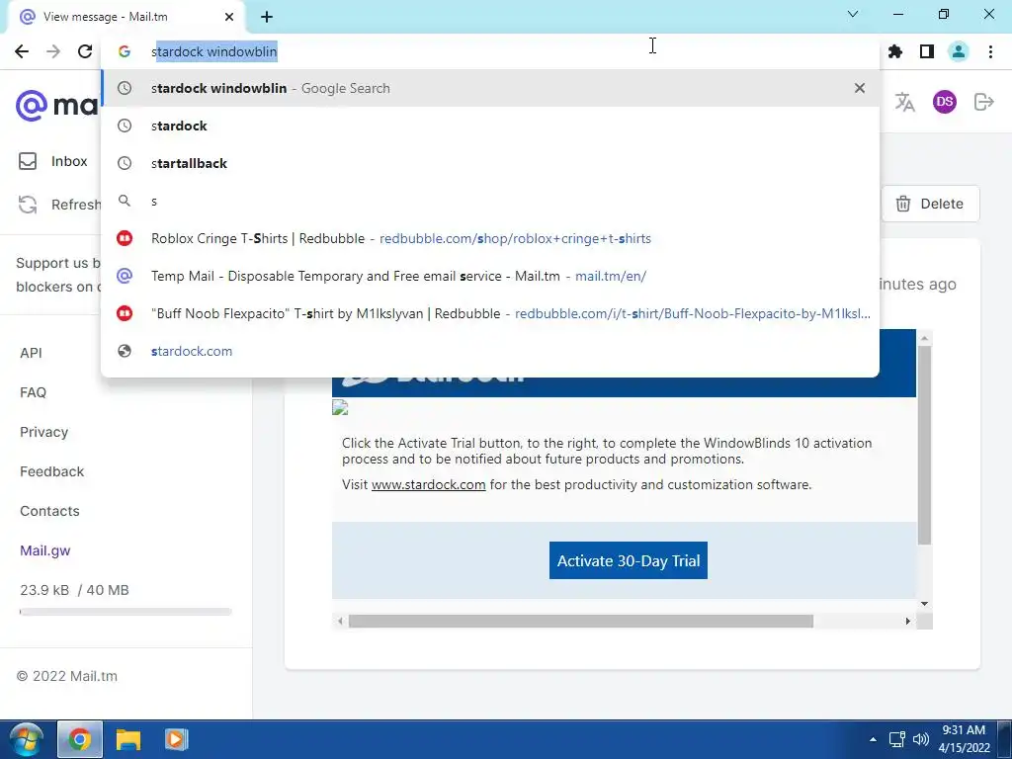Click the '© 2022 Mail.tm' footer text
1012x759 pixels.
pos(67,676)
